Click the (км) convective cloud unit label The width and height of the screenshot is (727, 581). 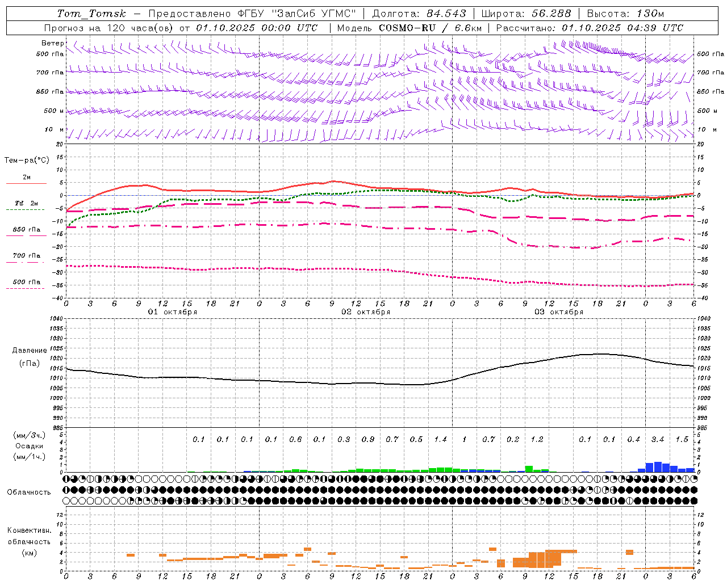pos(29,553)
